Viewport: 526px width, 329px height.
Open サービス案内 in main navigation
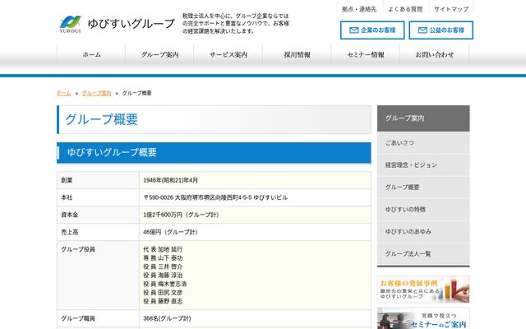click(228, 55)
